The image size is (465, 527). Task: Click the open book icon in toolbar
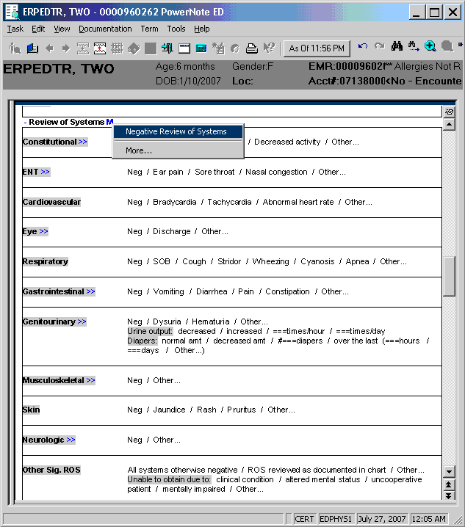click(x=32, y=48)
